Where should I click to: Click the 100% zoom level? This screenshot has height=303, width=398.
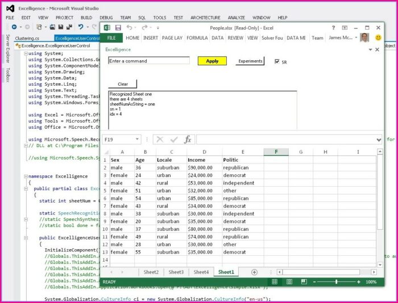pos(371,281)
